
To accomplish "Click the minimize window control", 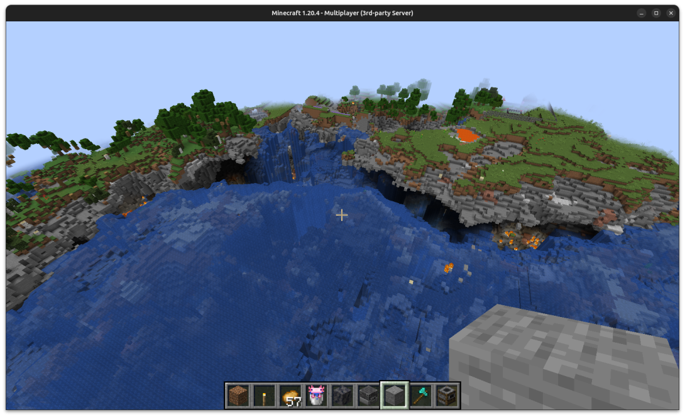I will point(641,13).
